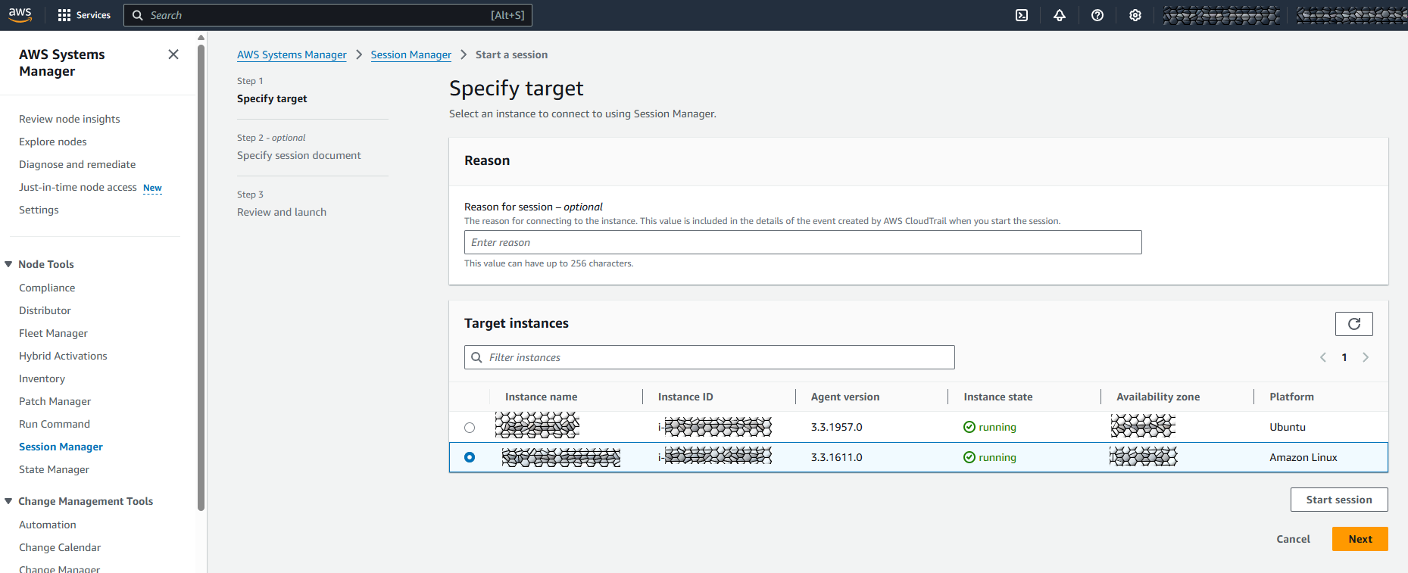Open Run Command

pos(55,424)
